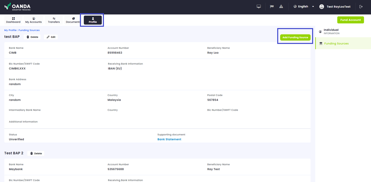Screen dimensions: 371x182
Task: Select account number 85998463
Action: click(115, 53)
